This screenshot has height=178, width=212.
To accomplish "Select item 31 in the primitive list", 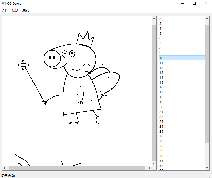I will tap(182, 161).
